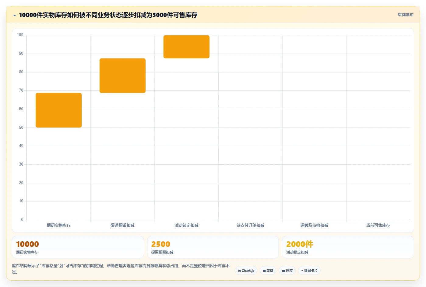
Task: Click the Chart.js tag chip
Action: pyautogui.click(x=246, y=271)
